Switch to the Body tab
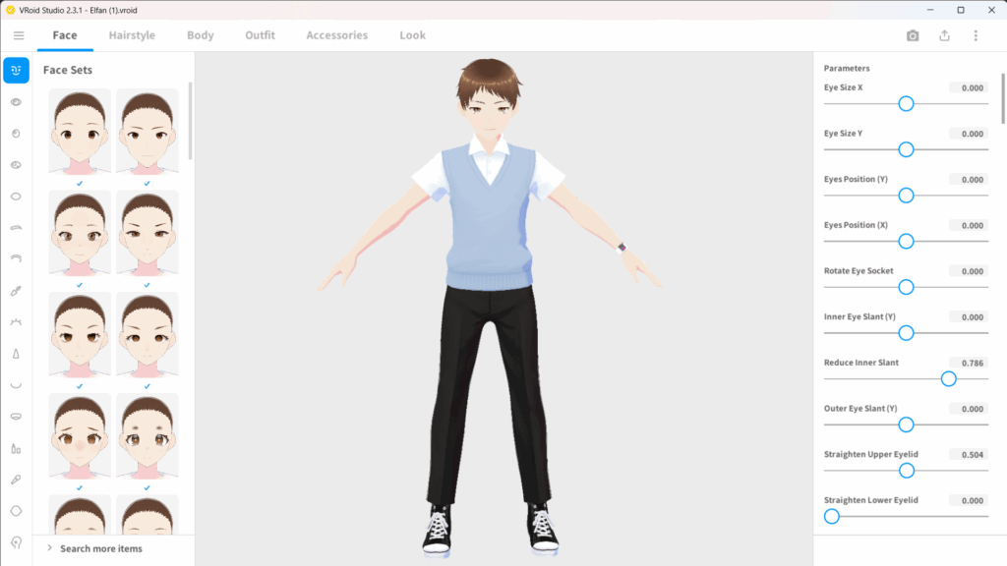 click(x=201, y=35)
